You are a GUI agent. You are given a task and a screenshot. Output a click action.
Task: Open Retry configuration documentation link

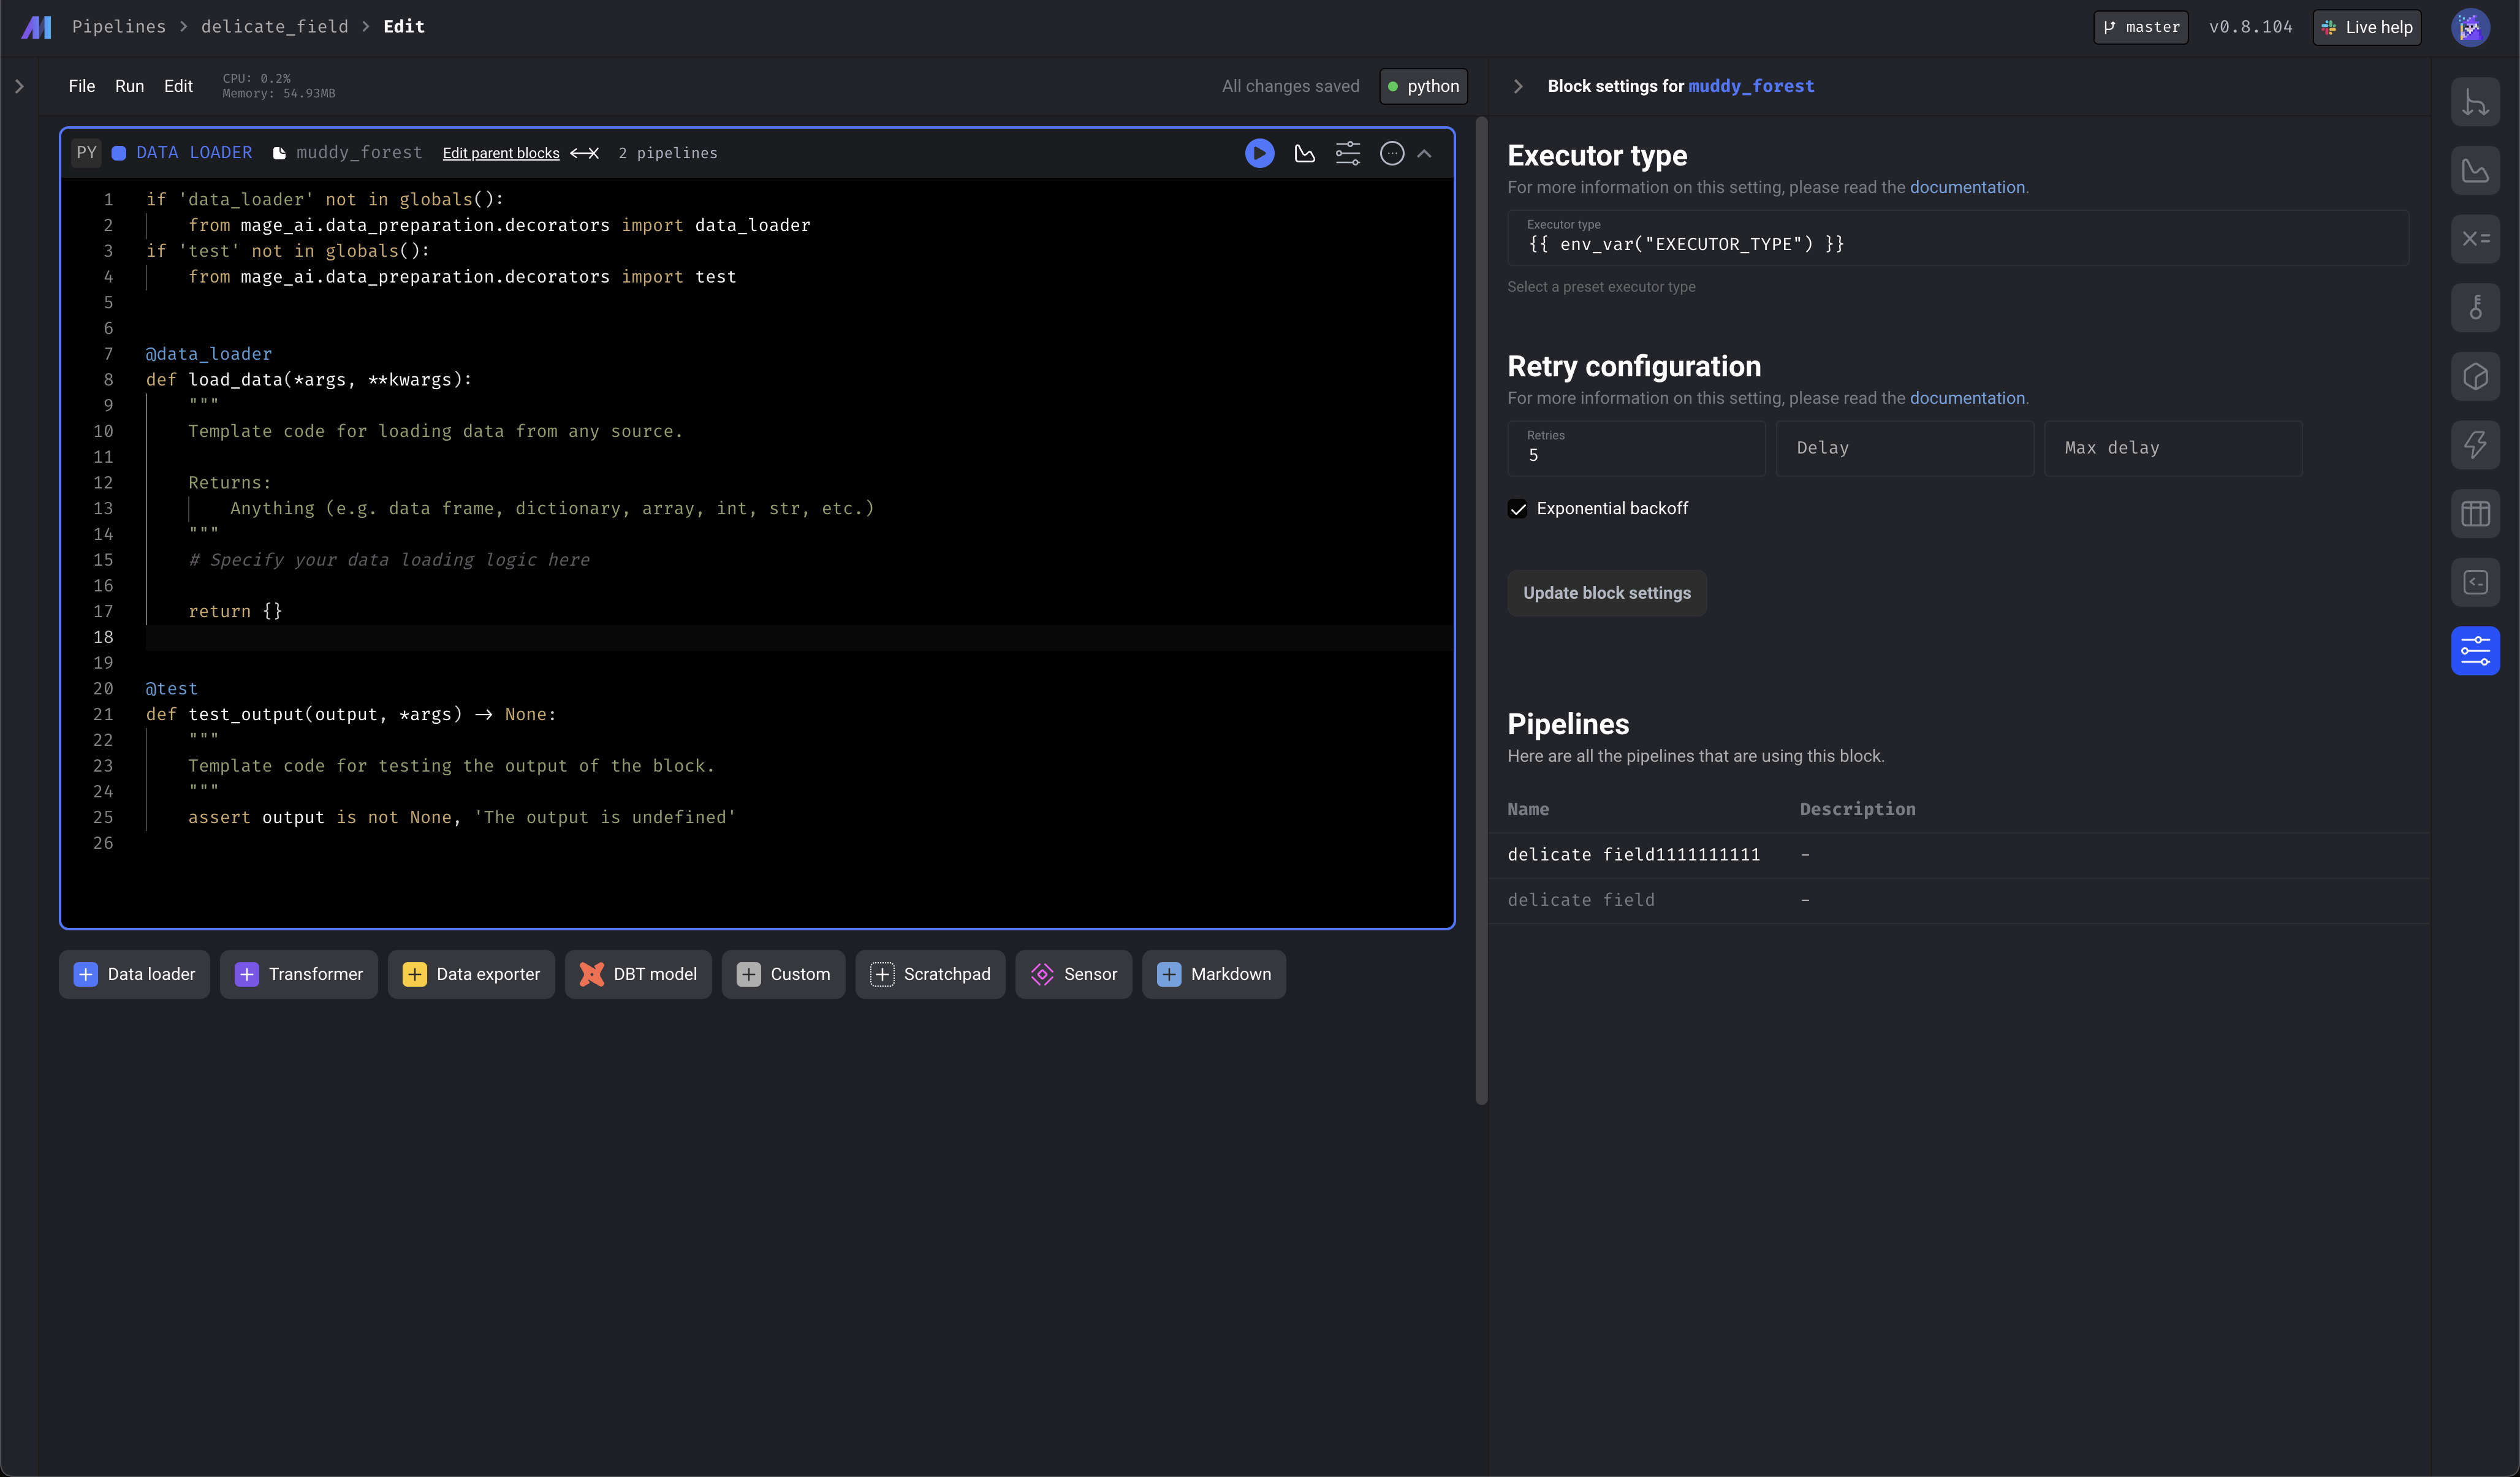(1967, 398)
